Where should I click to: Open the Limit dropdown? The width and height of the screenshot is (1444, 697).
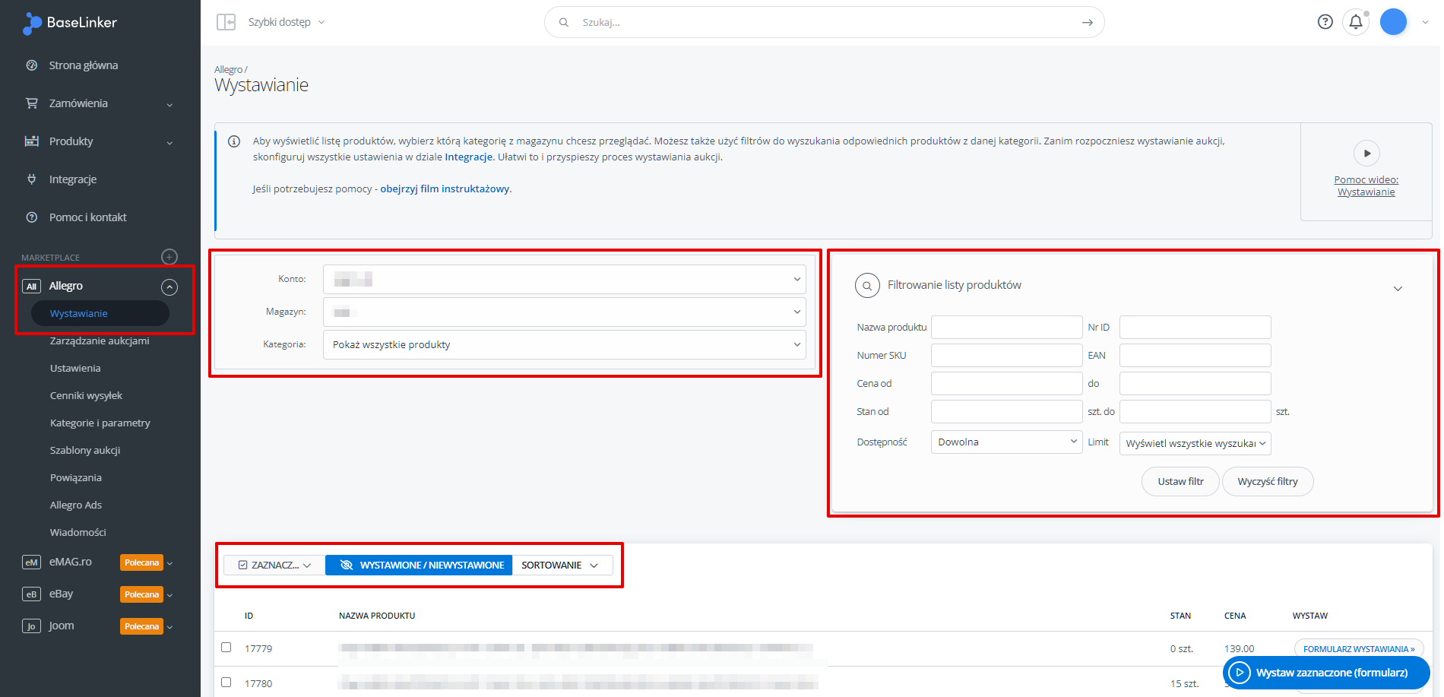point(1195,443)
